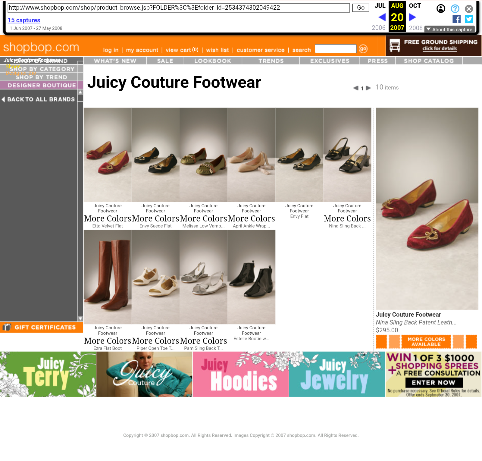Open my account link
This screenshot has width=482, height=461.
[142, 50]
